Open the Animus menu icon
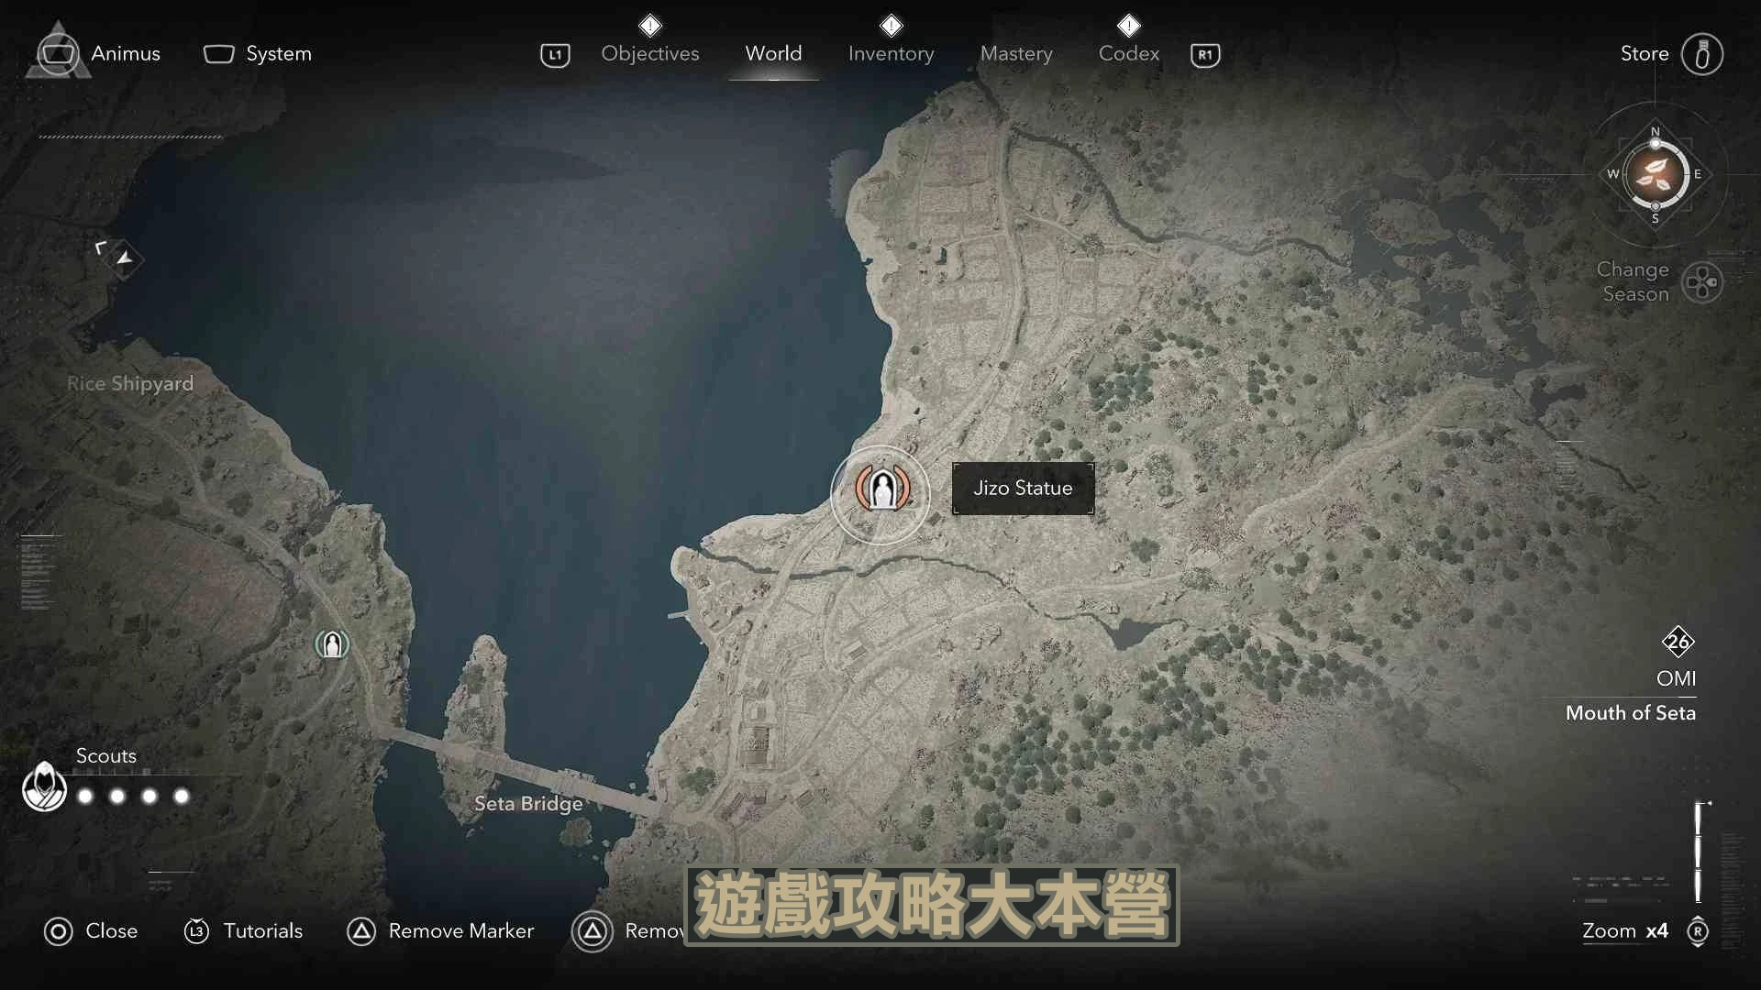This screenshot has width=1761, height=990. tap(58, 52)
